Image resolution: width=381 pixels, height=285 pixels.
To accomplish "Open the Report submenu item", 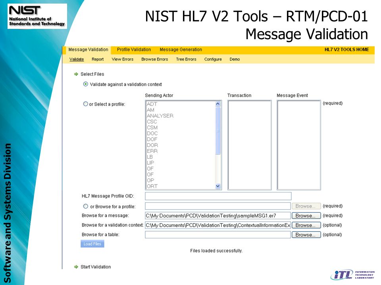I will tap(98, 59).
